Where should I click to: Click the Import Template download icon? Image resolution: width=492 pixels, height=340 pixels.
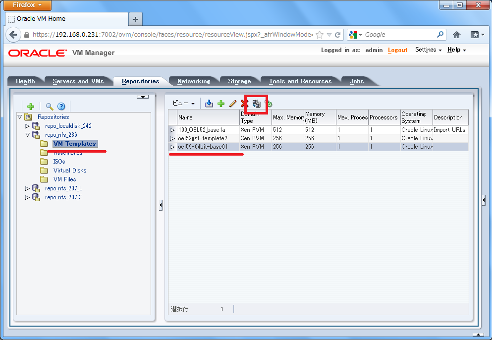(x=209, y=104)
